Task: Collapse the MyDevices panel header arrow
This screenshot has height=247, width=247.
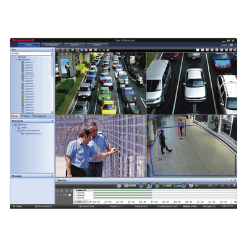Action: [52, 121]
